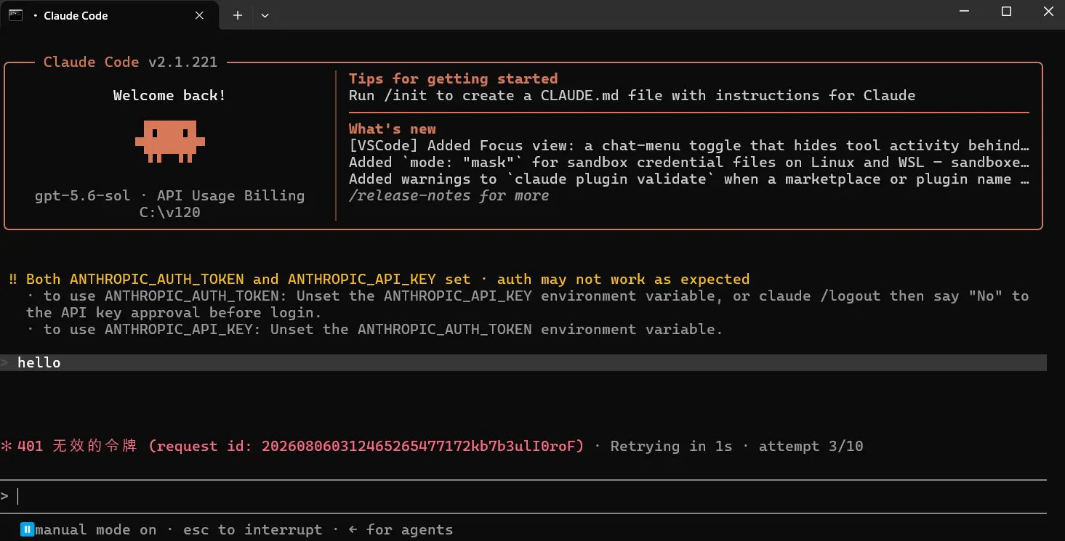Click 'Claude Code v2.1.221' version title
This screenshot has height=541, width=1065.
(x=130, y=62)
